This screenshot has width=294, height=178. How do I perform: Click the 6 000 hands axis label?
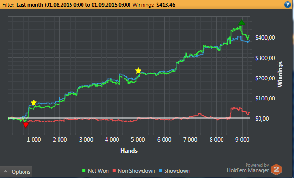tap(164, 140)
